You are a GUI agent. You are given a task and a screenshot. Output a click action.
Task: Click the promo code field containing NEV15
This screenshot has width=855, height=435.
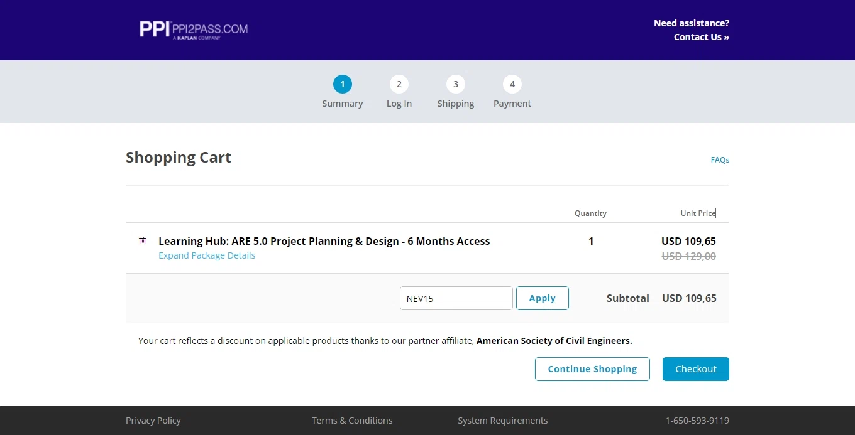click(456, 298)
